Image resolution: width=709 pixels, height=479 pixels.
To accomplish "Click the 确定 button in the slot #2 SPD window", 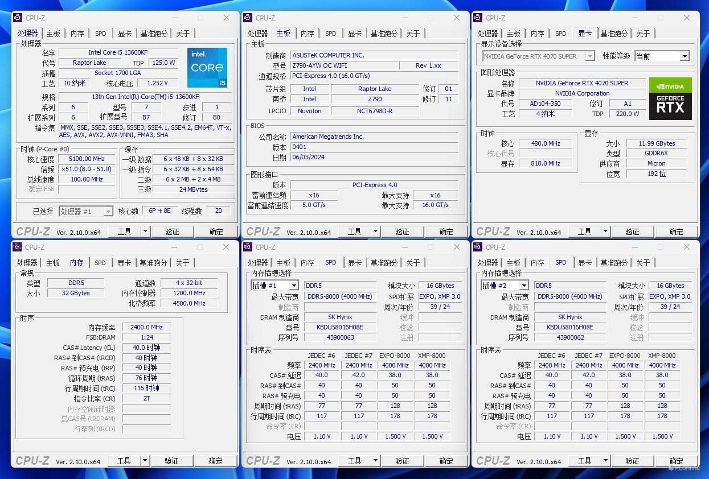I will coord(676,461).
